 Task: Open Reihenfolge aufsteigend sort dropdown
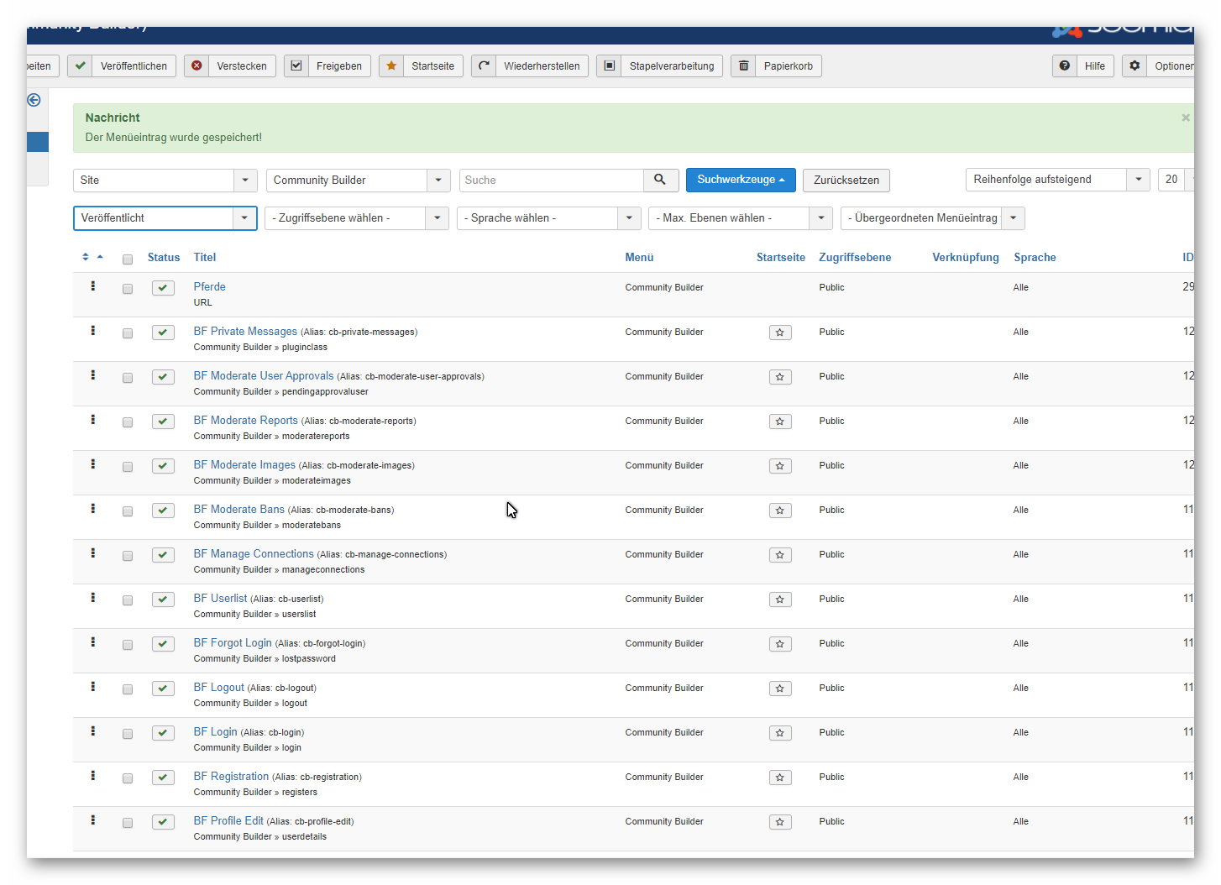1058,180
